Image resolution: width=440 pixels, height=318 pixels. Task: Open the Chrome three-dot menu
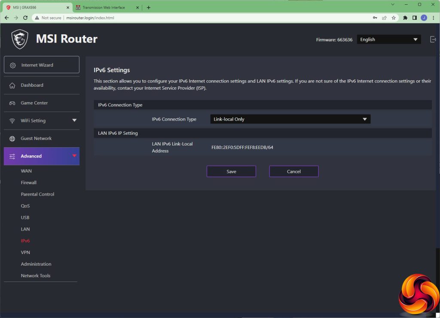pos(433,18)
